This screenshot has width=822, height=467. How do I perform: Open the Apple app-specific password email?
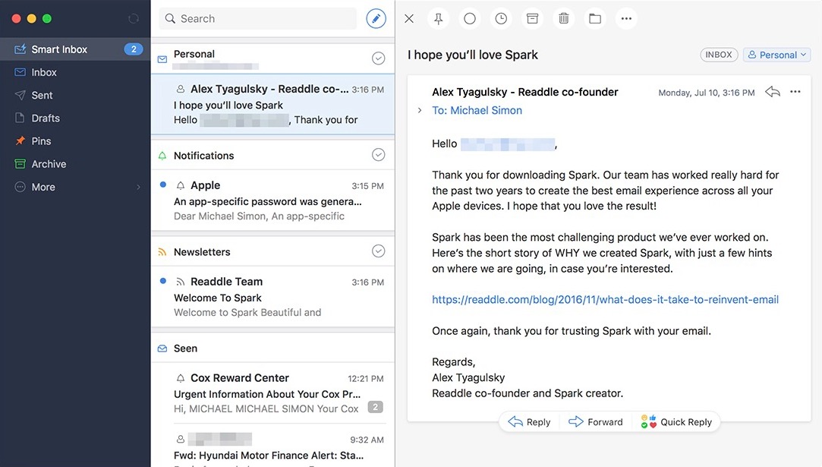[273, 200]
